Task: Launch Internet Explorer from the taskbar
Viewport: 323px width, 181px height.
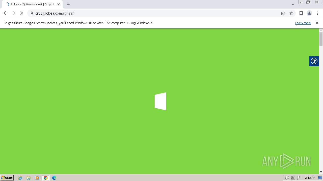Action: click(20, 178)
